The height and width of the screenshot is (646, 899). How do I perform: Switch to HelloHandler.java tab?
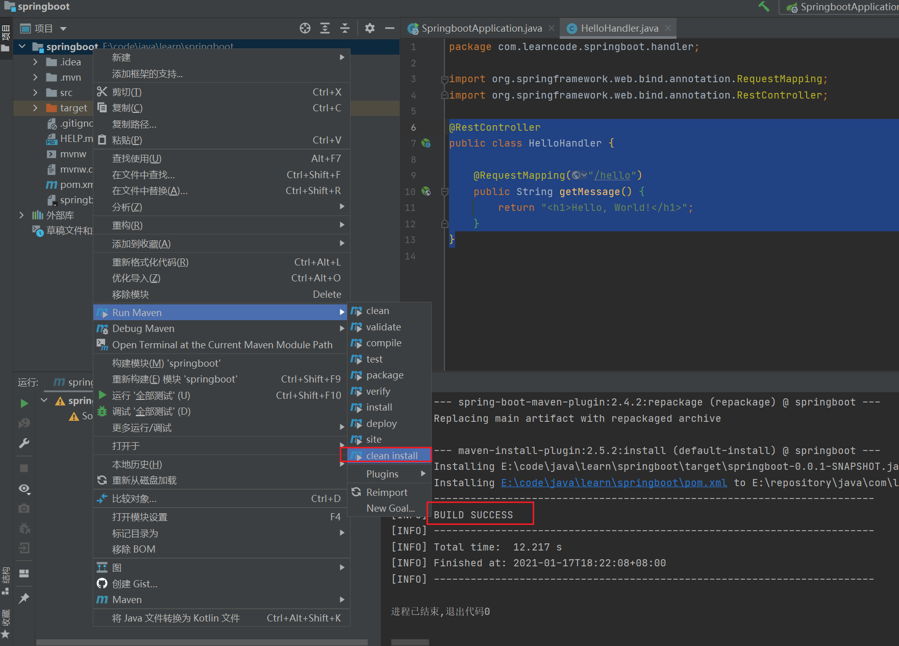pyautogui.click(x=619, y=28)
